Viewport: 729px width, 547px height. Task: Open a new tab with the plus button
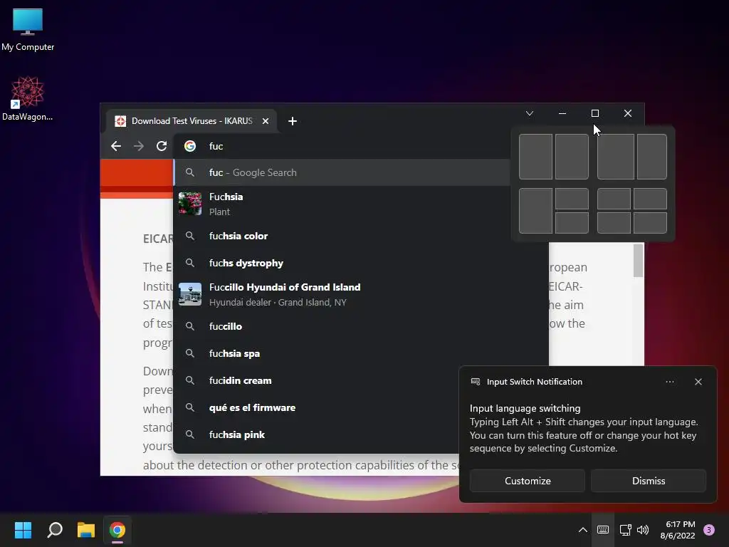coord(293,121)
